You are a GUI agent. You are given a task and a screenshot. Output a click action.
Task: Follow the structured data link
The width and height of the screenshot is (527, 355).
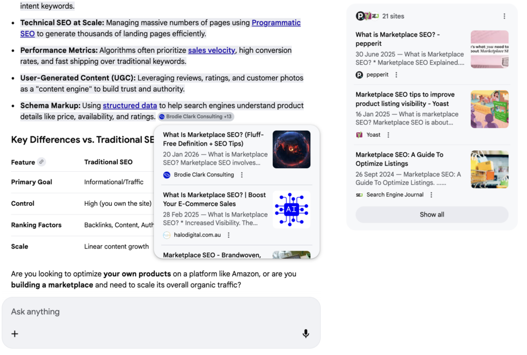(130, 105)
